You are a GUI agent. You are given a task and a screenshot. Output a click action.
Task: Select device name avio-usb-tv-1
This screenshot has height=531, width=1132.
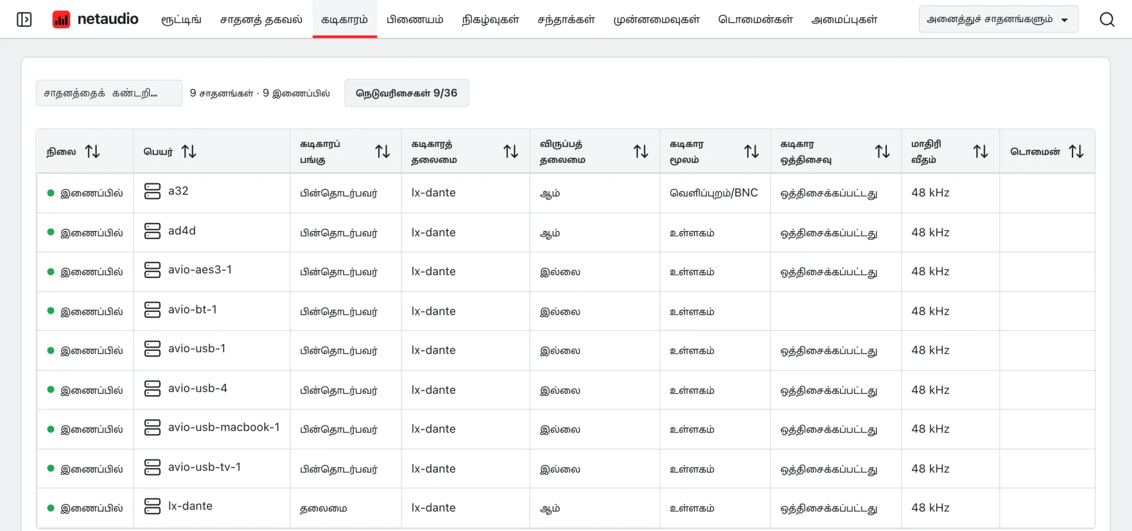point(204,467)
